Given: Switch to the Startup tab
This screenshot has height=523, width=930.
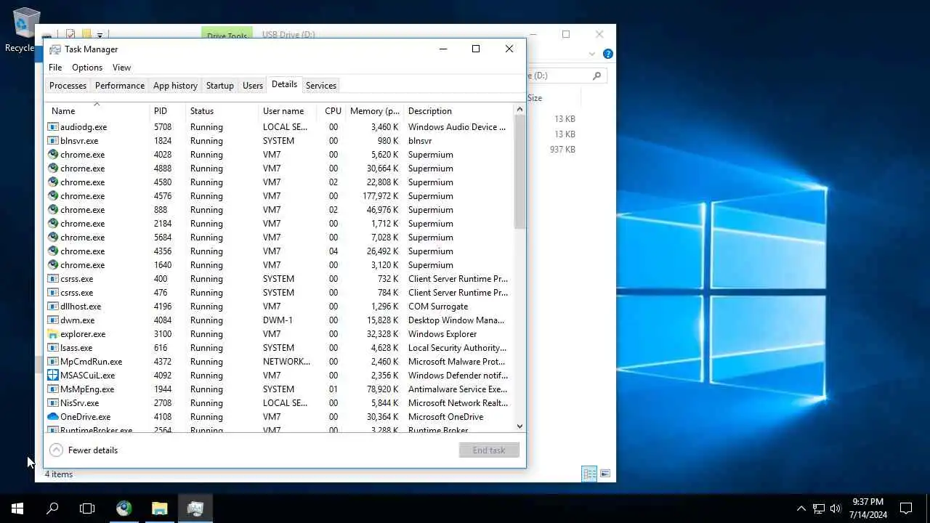Looking at the screenshot, I should pyautogui.click(x=219, y=86).
